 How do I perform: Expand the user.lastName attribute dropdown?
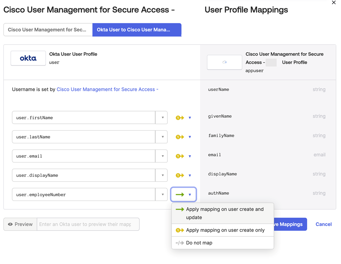[162, 137]
